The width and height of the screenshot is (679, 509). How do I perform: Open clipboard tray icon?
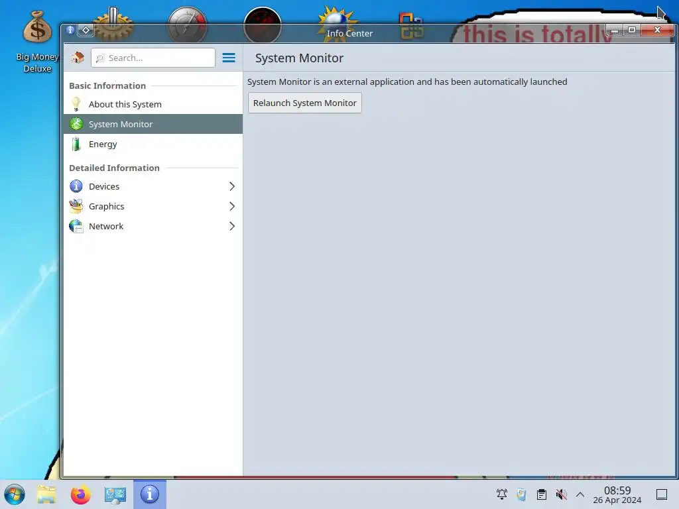(542, 494)
